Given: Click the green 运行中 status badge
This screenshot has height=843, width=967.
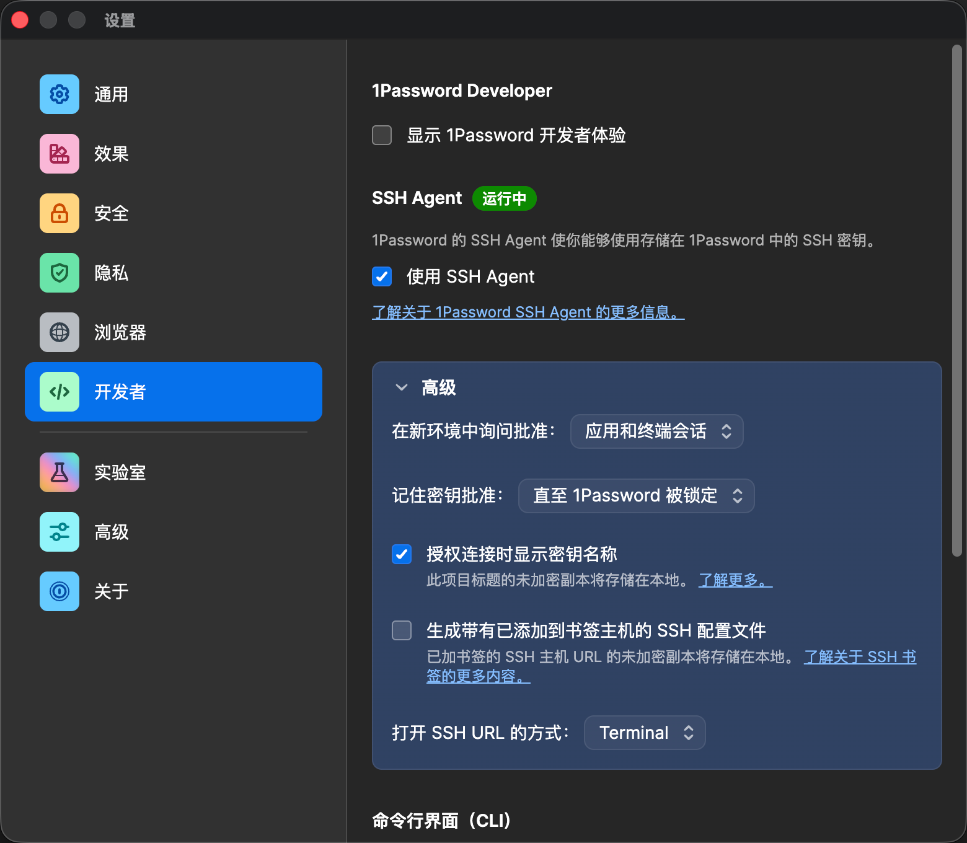Looking at the screenshot, I should (x=505, y=198).
